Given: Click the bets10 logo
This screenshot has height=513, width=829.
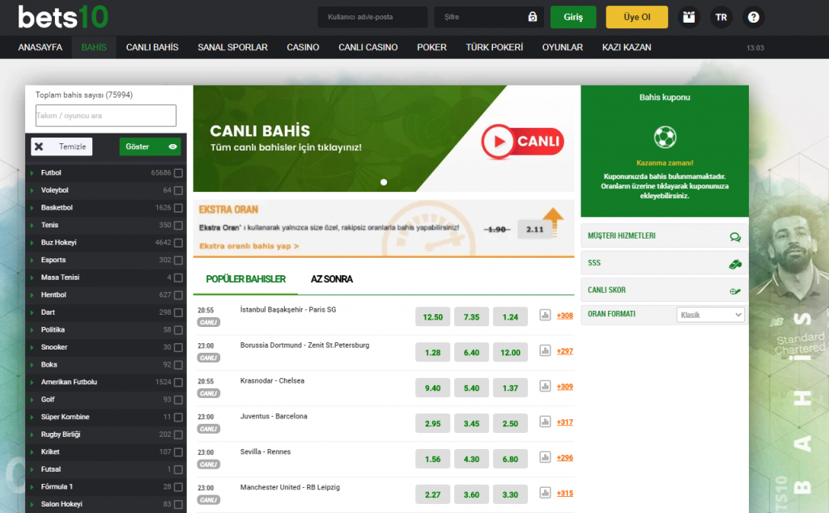Looking at the screenshot, I should tap(63, 16).
